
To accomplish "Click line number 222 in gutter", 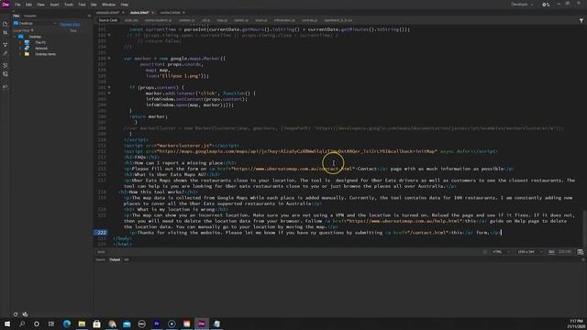I will (x=101, y=232).
